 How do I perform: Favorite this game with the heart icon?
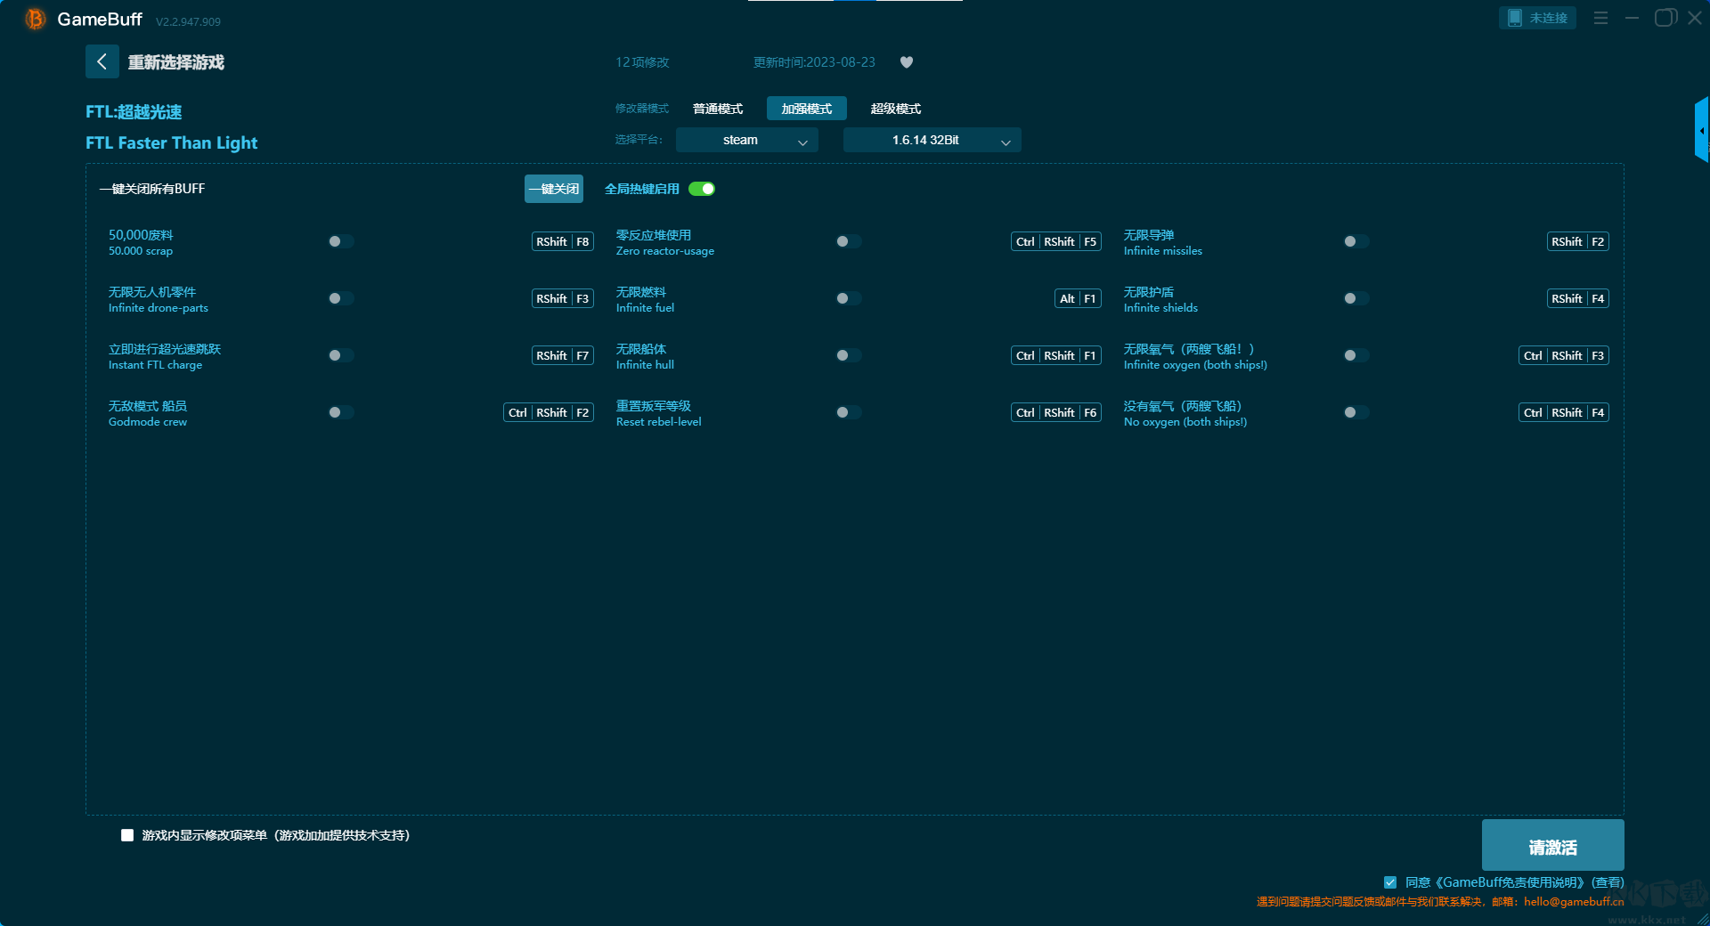click(907, 62)
